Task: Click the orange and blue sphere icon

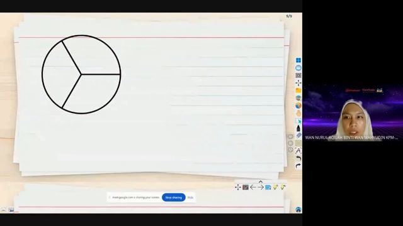Action: tap(298, 105)
